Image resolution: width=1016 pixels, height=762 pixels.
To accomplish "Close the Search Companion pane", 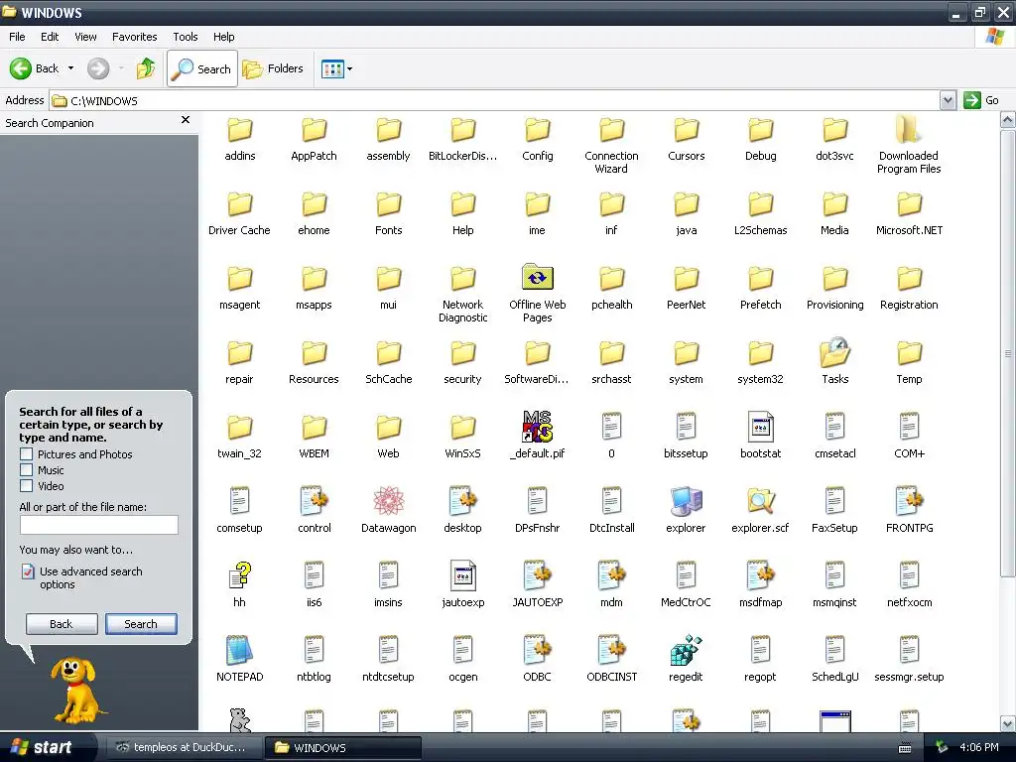I will tap(186, 120).
